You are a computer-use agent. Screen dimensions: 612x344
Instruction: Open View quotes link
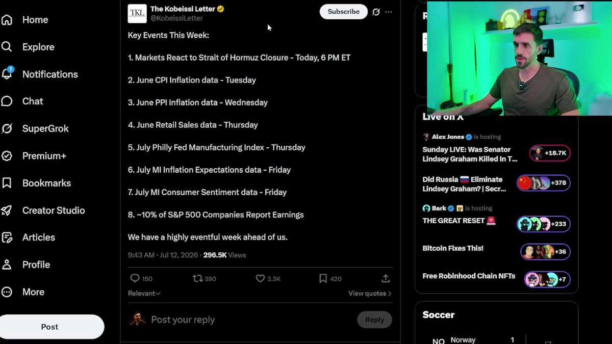[370, 294]
